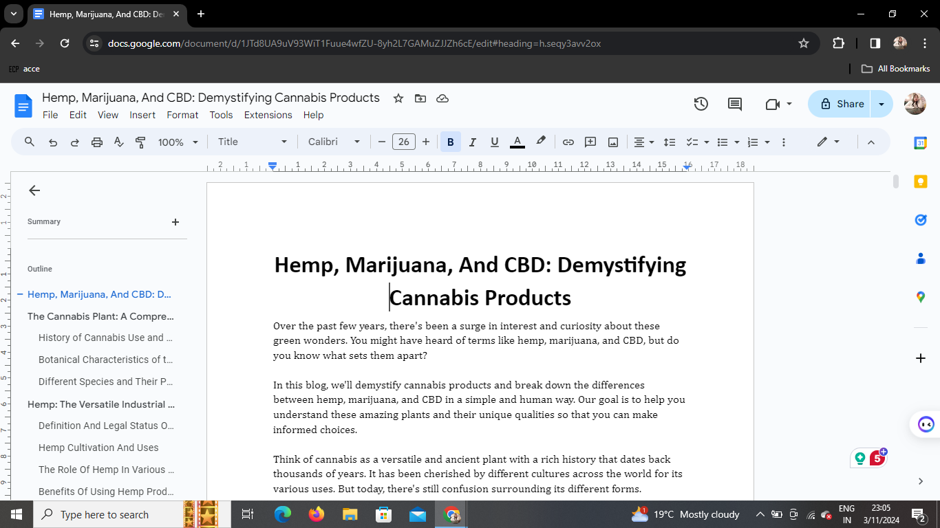Go to 'Hemp Cultivation And Uses' outline heading
The height and width of the screenshot is (528, 940).
coord(98,448)
